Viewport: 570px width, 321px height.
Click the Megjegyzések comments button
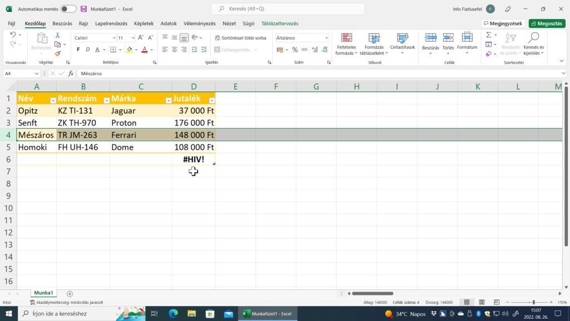(503, 23)
